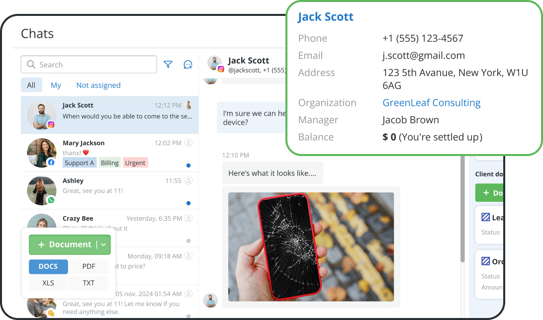This screenshot has height=320, width=543.
Task: Click the assign icon next to Crazy Bee
Action: 188,218
